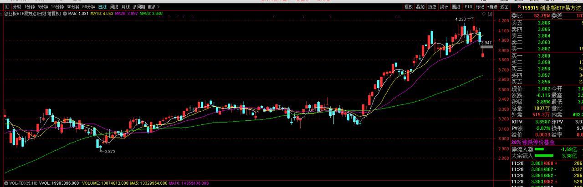Switch to the 月线 monthly tab
Image resolution: width=583 pixels, height=187 pixels.
(125, 7)
